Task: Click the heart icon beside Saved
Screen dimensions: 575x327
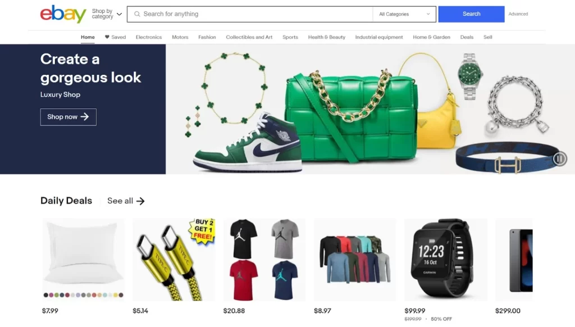Action: [x=107, y=37]
